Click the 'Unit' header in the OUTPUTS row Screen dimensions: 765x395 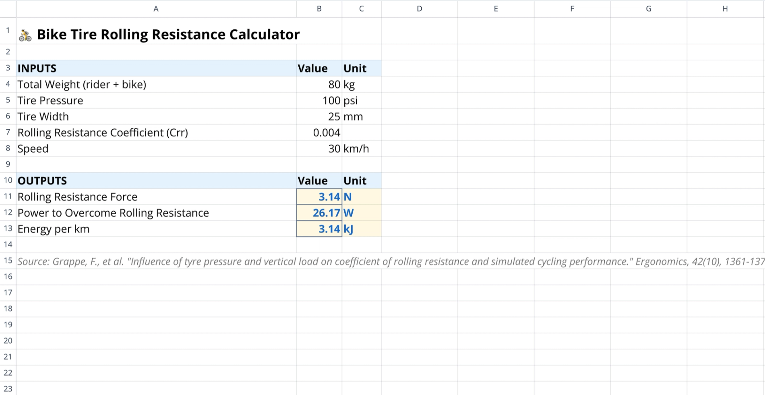[362, 181]
